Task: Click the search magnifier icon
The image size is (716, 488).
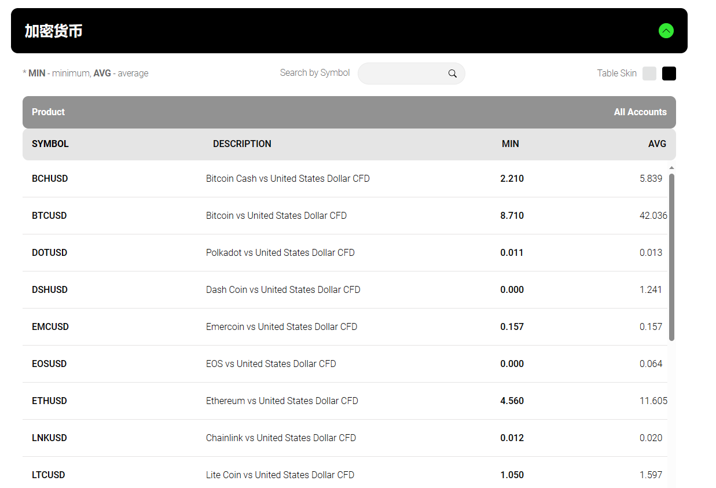Action: pos(453,74)
